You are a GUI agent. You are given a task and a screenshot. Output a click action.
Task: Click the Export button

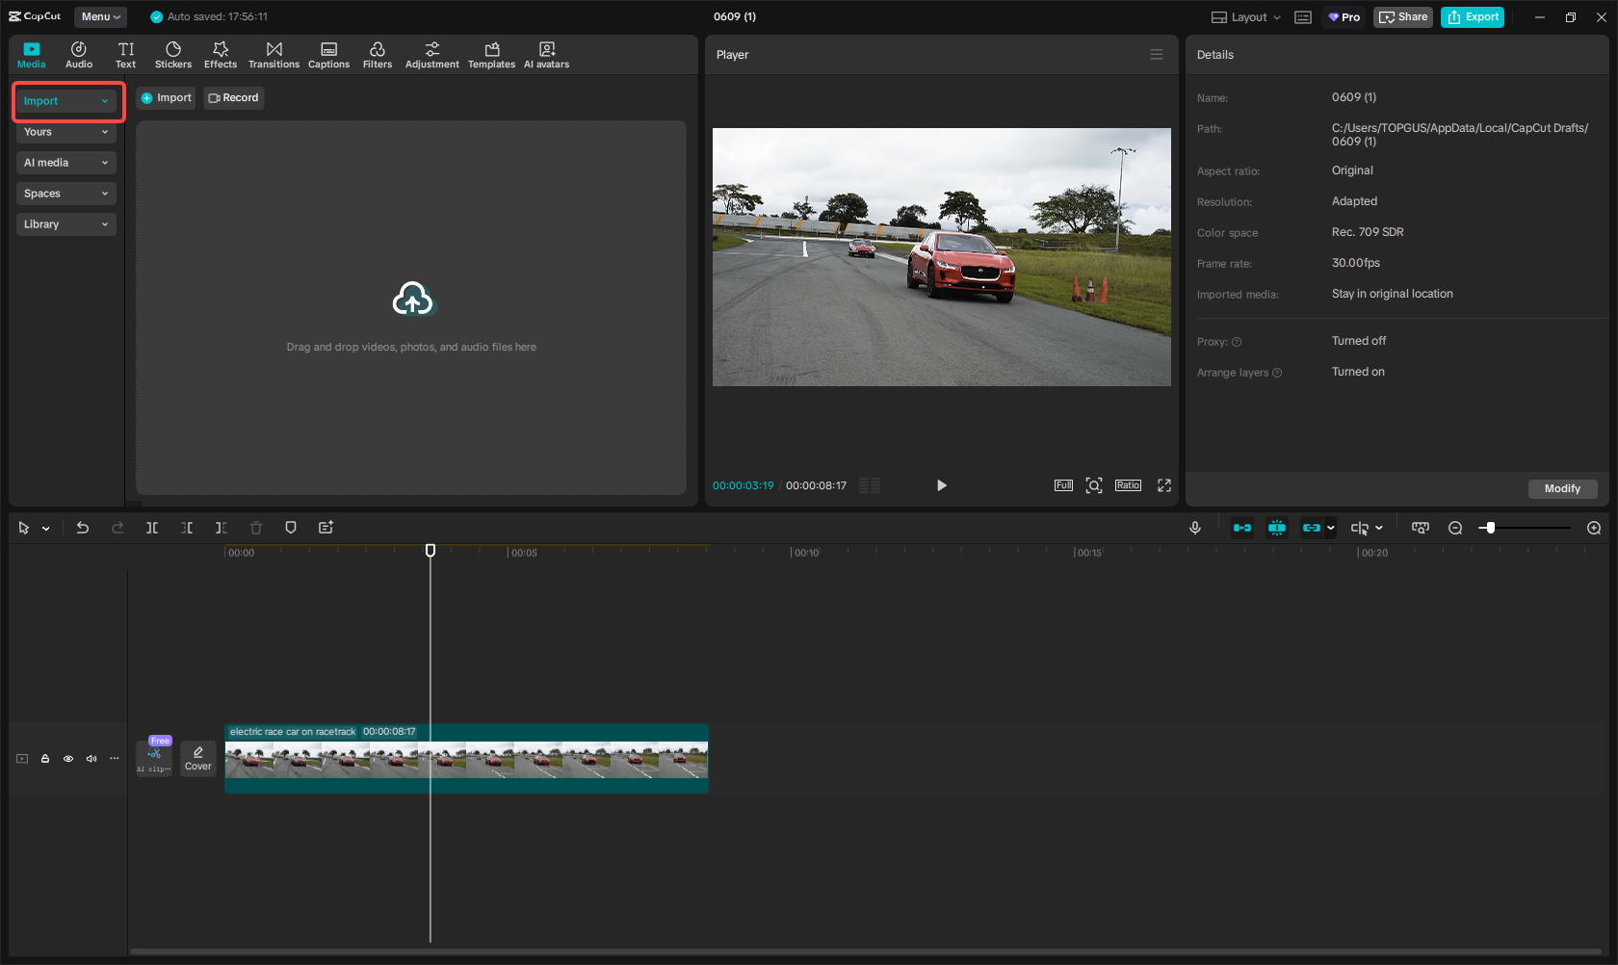point(1472,16)
